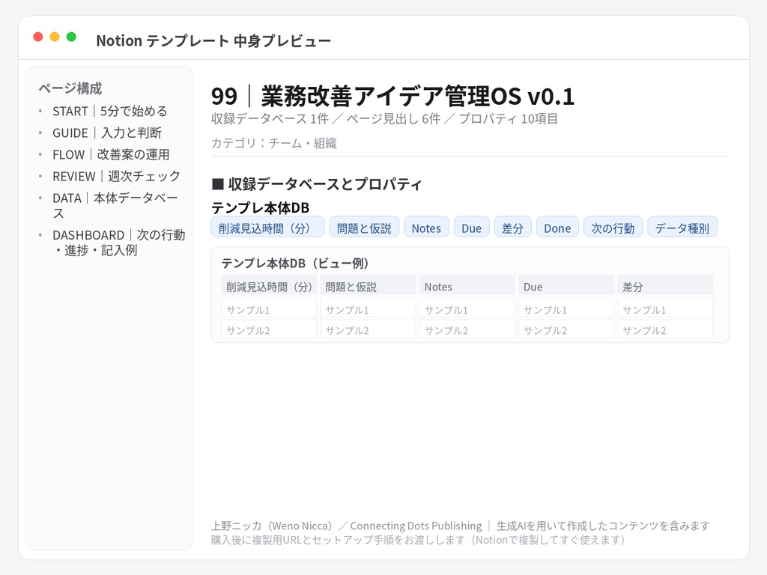Select サンプル2 cell under Due column
767x575 pixels.
tap(566, 329)
